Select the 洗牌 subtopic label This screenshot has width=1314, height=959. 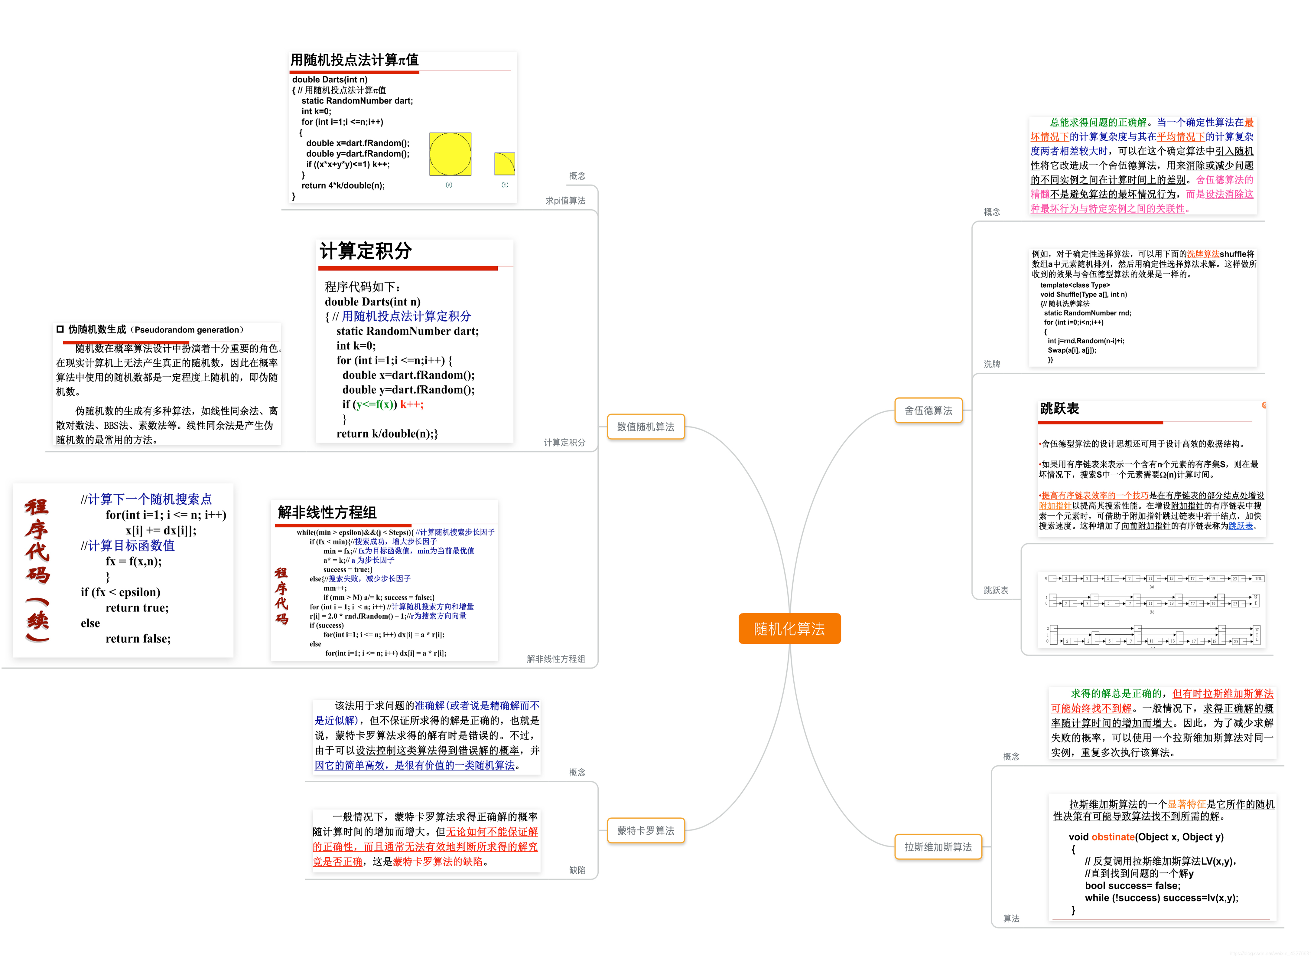[x=991, y=364]
